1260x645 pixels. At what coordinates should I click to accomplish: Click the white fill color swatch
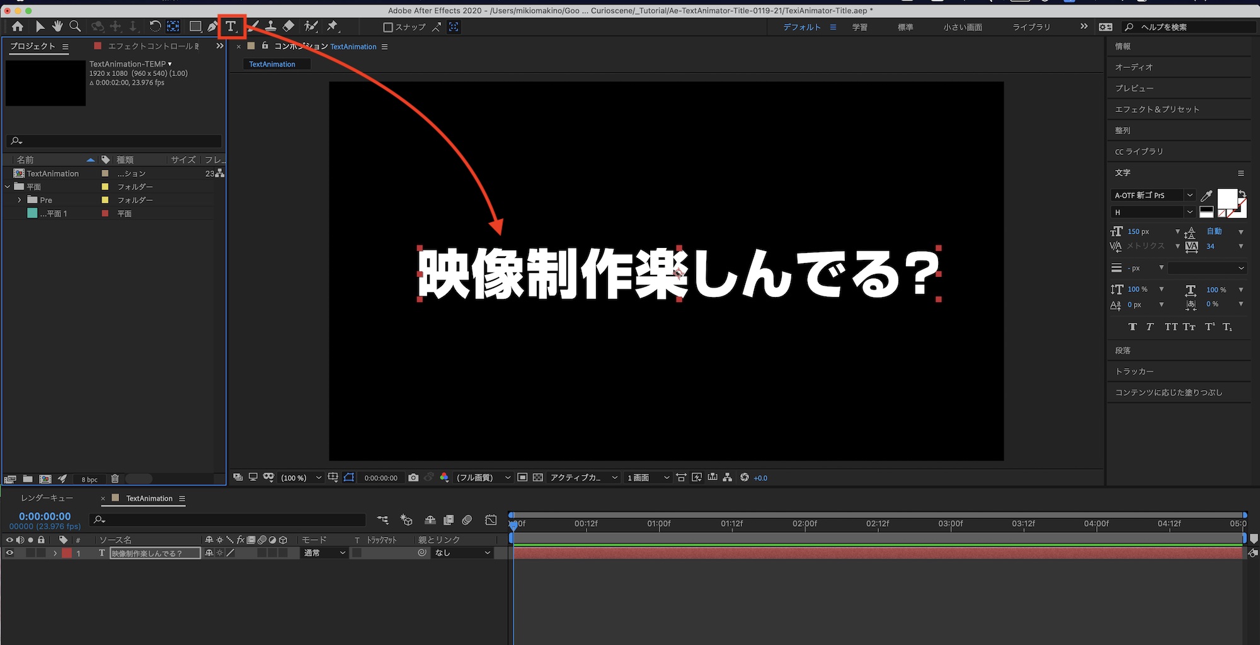coord(1227,198)
